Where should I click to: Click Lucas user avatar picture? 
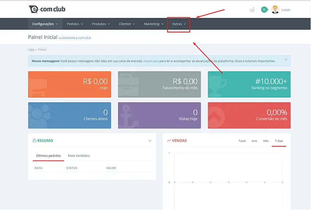(275, 9)
